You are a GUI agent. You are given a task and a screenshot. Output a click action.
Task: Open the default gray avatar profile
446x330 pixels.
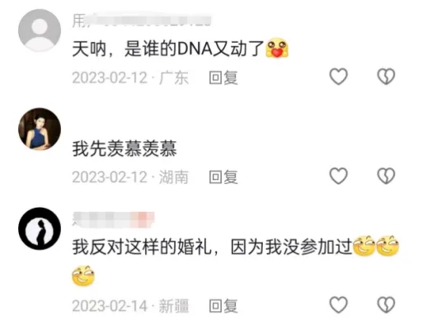click(40, 31)
